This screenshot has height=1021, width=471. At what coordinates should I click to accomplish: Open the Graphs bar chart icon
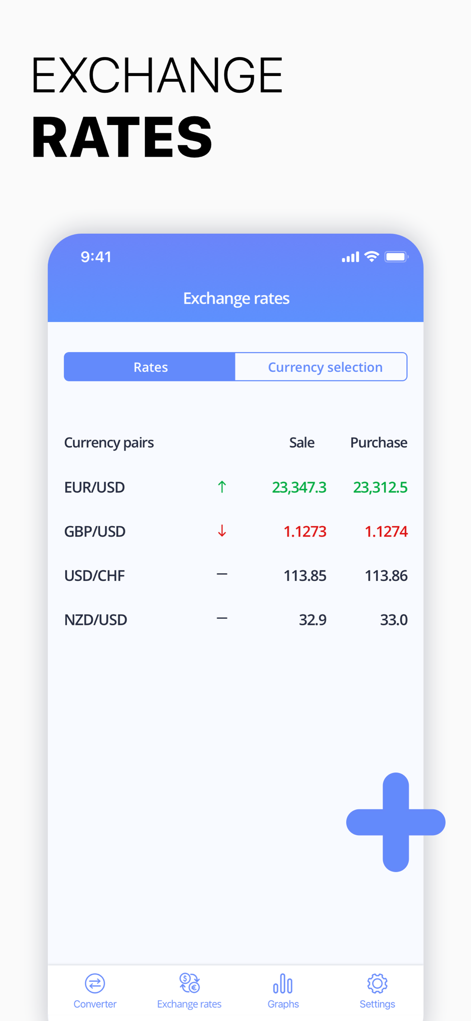pos(283,983)
